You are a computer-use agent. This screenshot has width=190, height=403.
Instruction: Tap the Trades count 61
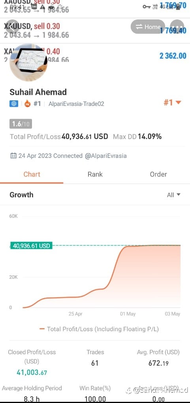[x=95, y=363]
